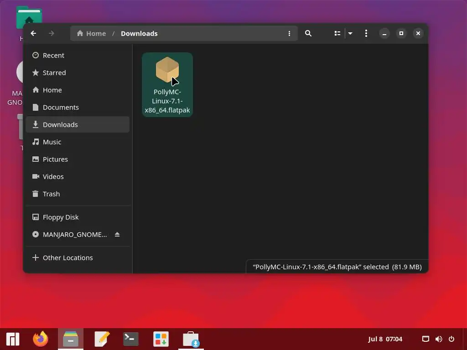The width and height of the screenshot is (467, 350).
Task: Click the Floppy Disk drive icon
Action: tap(36, 217)
